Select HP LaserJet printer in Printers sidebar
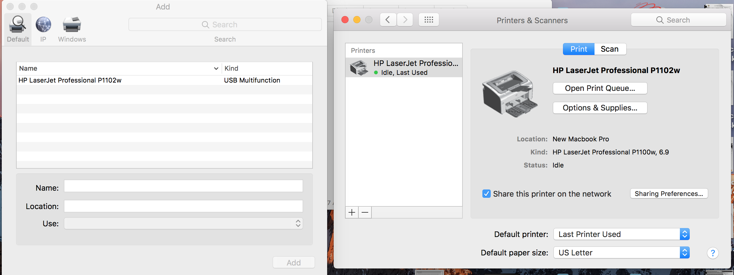This screenshot has width=734, height=275. click(x=404, y=68)
